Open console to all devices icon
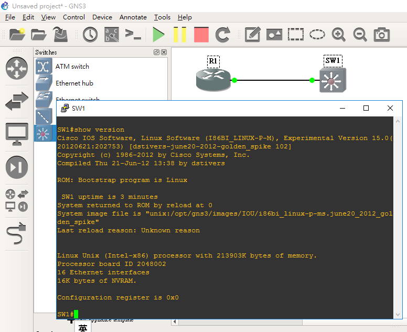Image resolution: width=407 pixels, height=332 pixels. click(133, 34)
